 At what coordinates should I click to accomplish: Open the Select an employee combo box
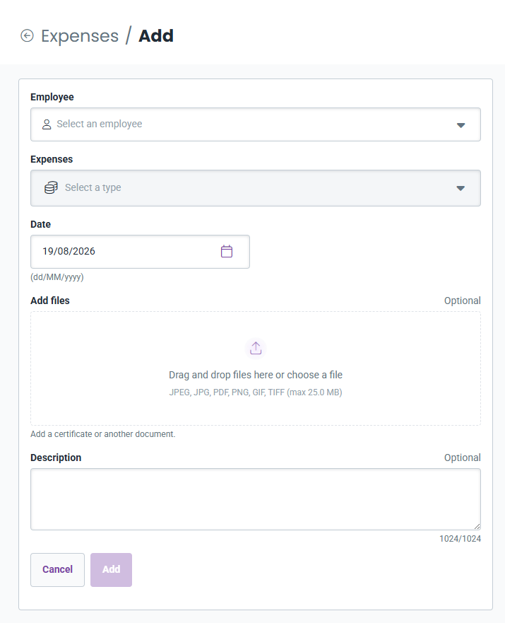(x=256, y=124)
